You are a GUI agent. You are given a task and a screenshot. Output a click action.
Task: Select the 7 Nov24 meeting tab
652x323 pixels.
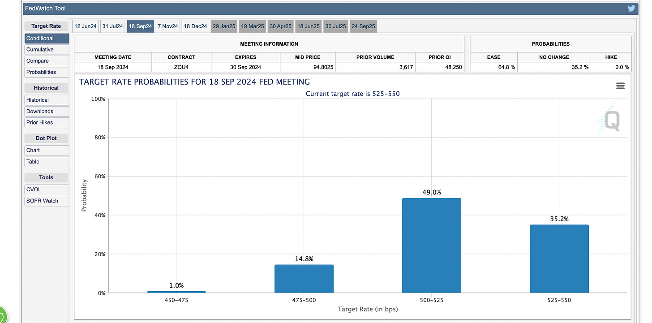[x=168, y=26]
